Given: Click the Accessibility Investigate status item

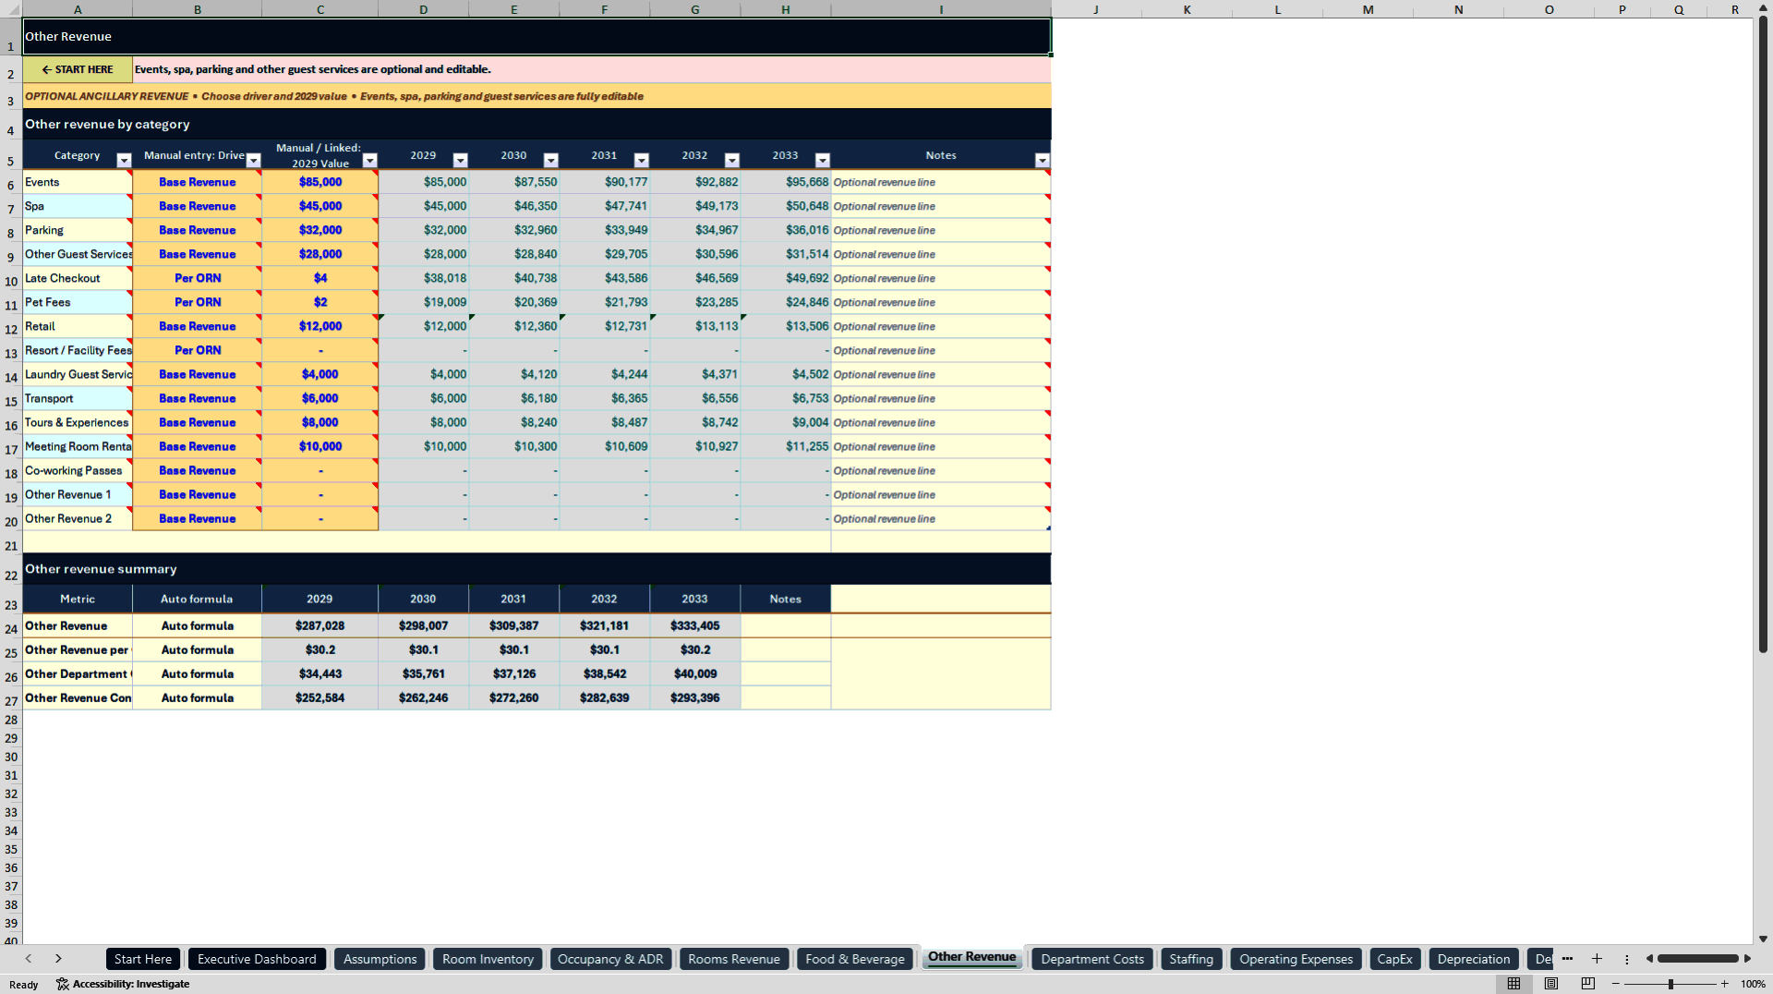Looking at the screenshot, I should [x=123, y=984].
